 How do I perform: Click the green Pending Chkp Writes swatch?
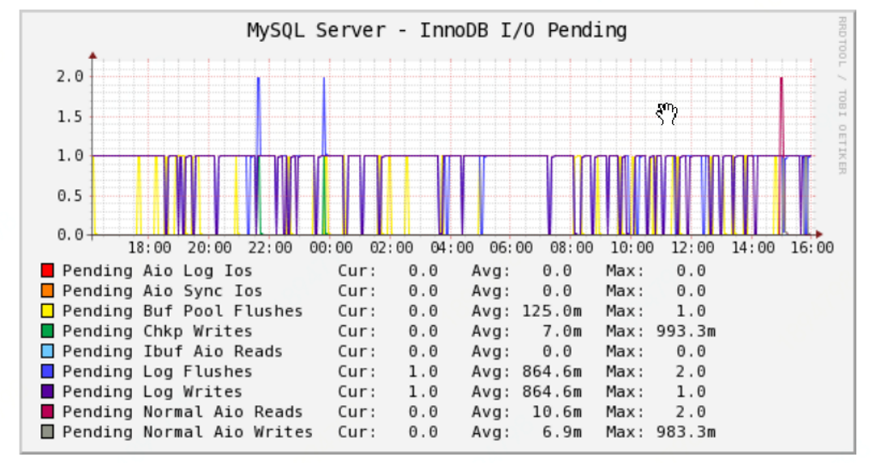pos(47,331)
